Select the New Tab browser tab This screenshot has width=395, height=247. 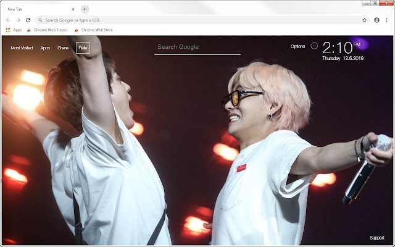(40, 9)
